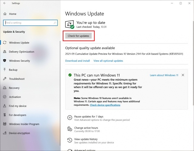The image size is (194, 151).
Task: Click the 'Optional quality update available' heading
Action: (x=90, y=48)
